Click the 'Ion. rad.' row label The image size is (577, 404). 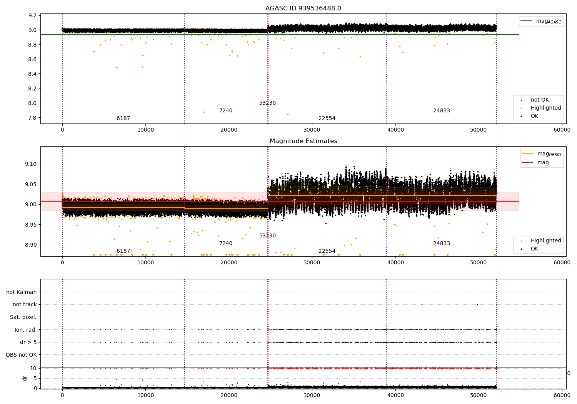point(26,330)
